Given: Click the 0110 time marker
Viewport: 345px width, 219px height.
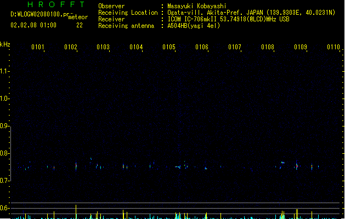Looking at the screenshot, I should 333,47.
